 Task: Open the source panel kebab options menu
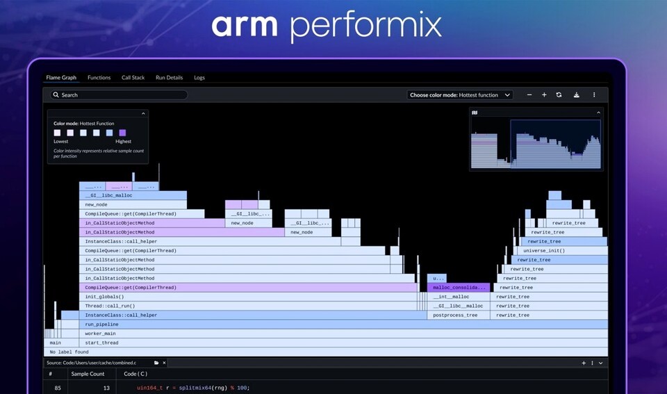click(592, 363)
